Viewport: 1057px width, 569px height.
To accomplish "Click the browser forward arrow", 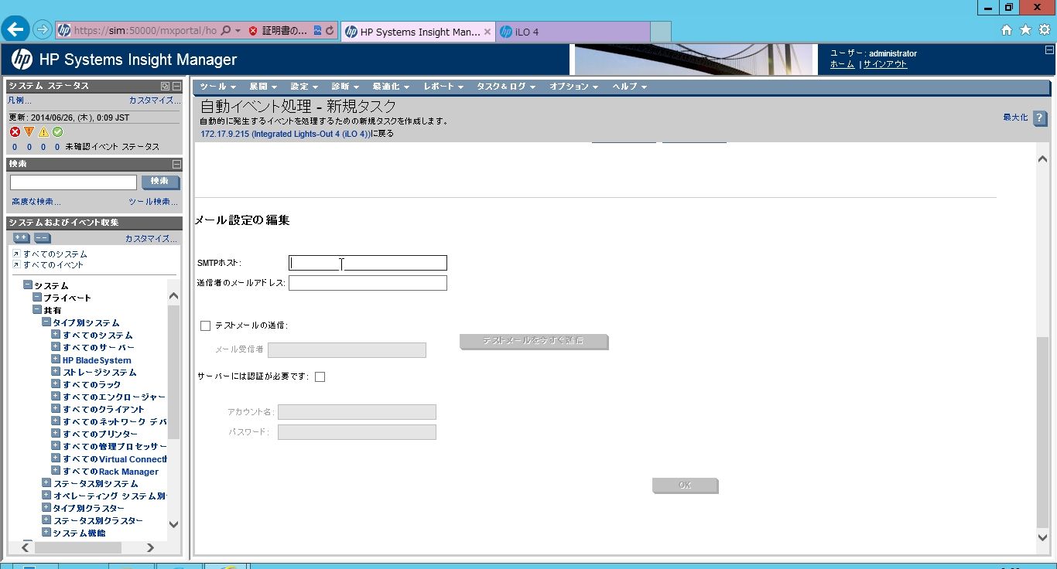I will pyautogui.click(x=43, y=31).
